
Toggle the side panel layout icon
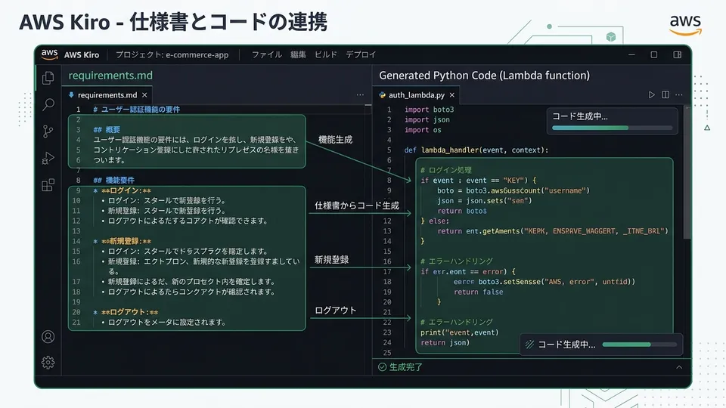click(677, 54)
